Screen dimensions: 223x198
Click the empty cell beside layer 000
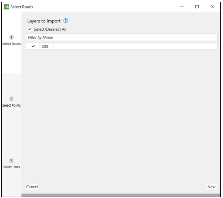136,46
